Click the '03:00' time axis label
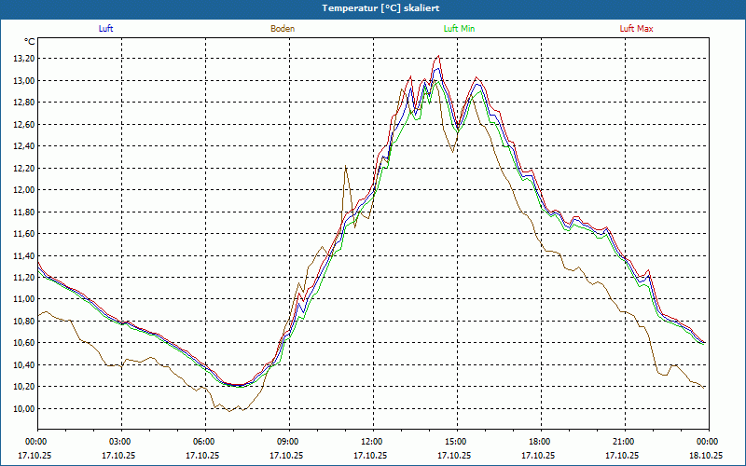746x466 pixels. point(121,442)
